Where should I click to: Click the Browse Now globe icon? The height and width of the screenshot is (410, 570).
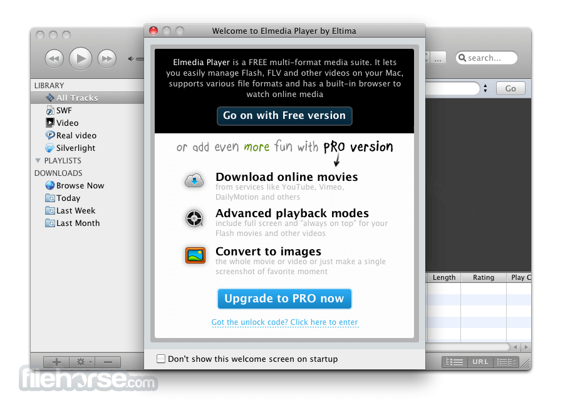pyautogui.click(x=50, y=185)
